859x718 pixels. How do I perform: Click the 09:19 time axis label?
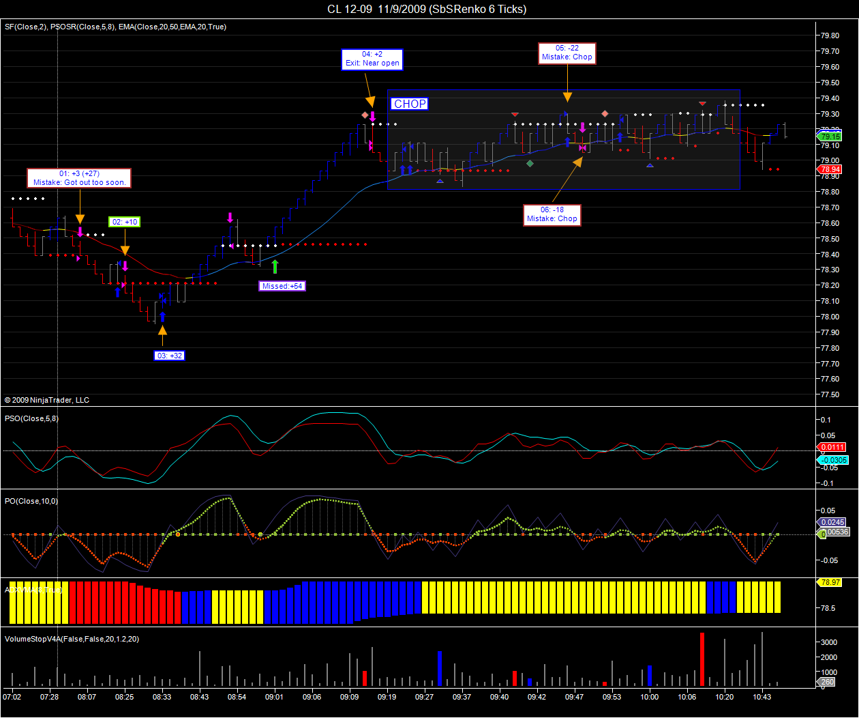coord(387,697)
